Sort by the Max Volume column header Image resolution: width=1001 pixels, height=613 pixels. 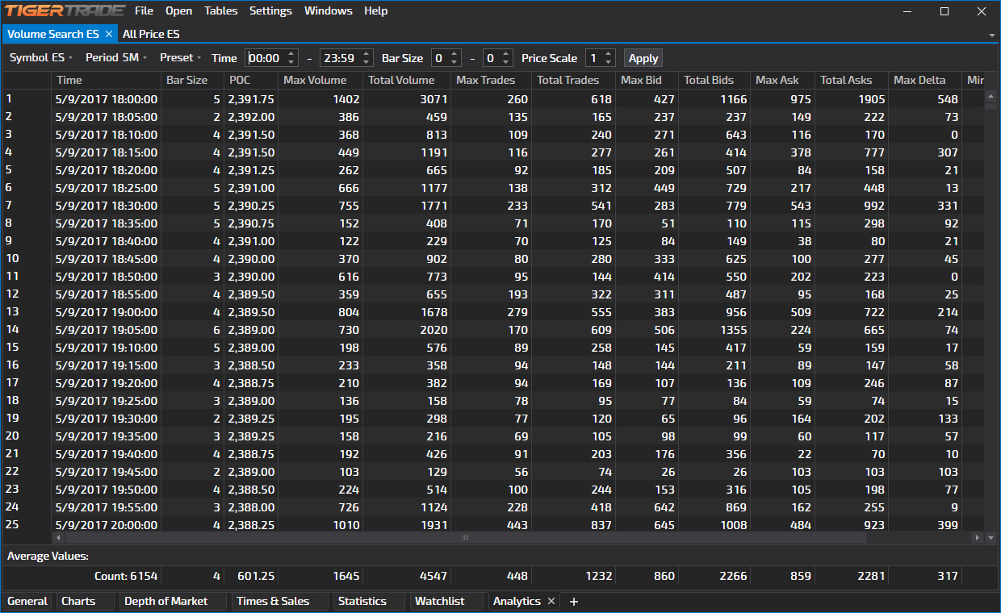320,80
